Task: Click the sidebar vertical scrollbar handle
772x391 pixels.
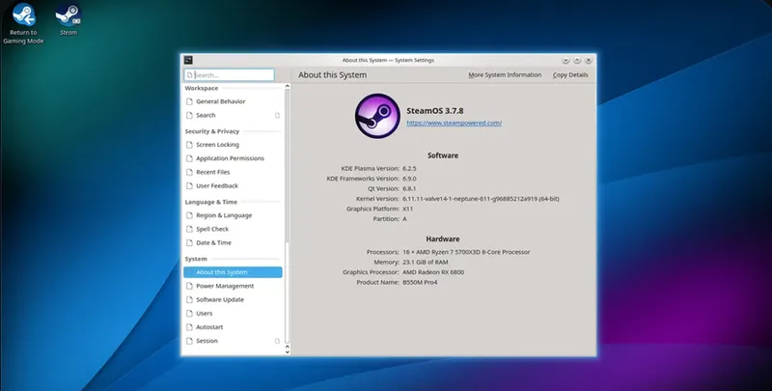Action: click(x=288, y=293)
